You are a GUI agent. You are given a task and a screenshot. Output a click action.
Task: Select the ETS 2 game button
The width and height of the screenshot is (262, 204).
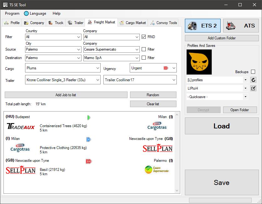tap(203, 26)
